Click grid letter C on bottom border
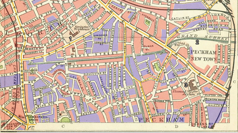The width and height of the screenshot is (238, 133). [63, 126]
